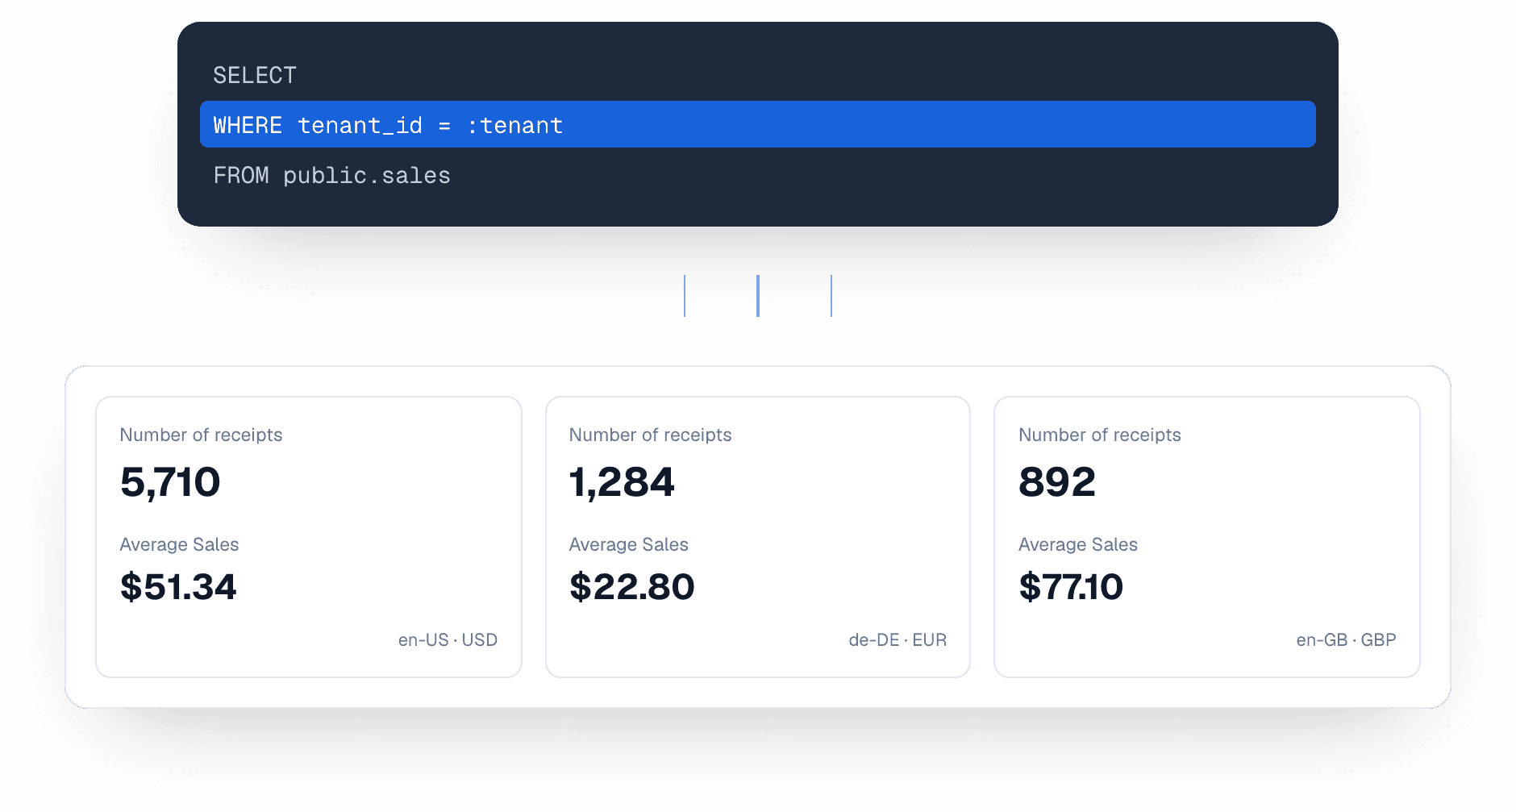Click the de-DE · EUR locale label
The image size is (1516, 812).
[x=898, y=639]
